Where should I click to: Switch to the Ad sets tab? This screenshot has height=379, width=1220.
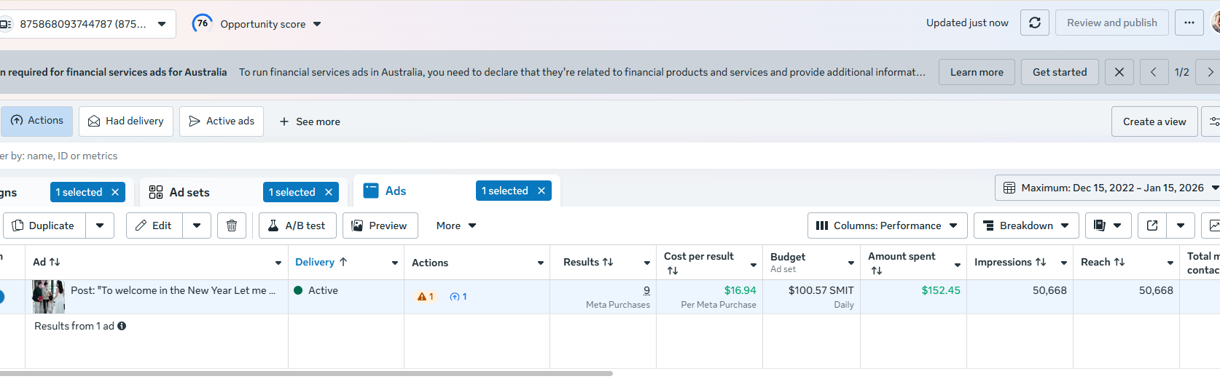pos(189,192)
